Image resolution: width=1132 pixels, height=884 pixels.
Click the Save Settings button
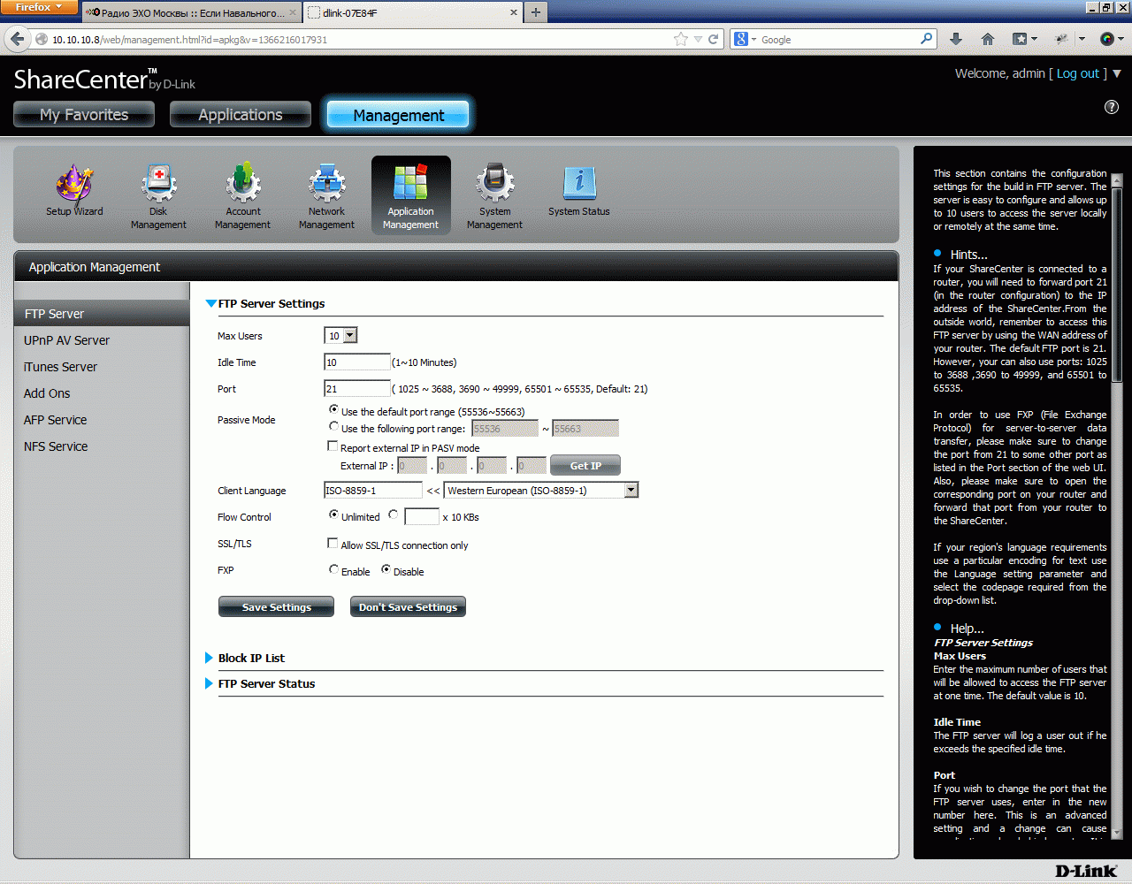[276, 607]
